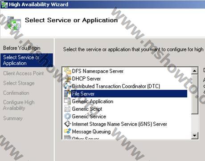Screen dimensions: 205x161
Task: Choose Distributed Transaction Coordinator (DTC)
Action: pyautogui.click(x=116, y=86)
